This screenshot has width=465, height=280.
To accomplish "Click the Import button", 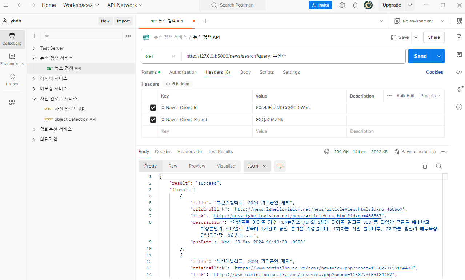I will [x=123, y=21].
